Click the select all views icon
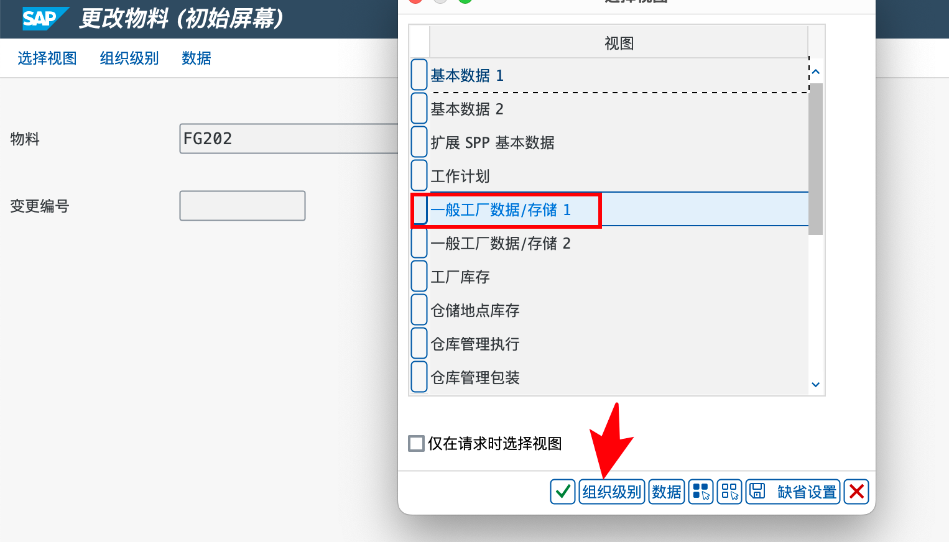 point(701,492)
